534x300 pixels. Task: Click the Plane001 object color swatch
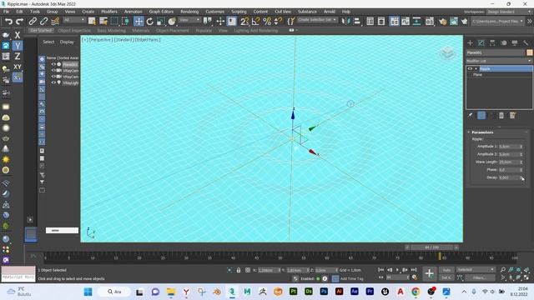[529, 52]
